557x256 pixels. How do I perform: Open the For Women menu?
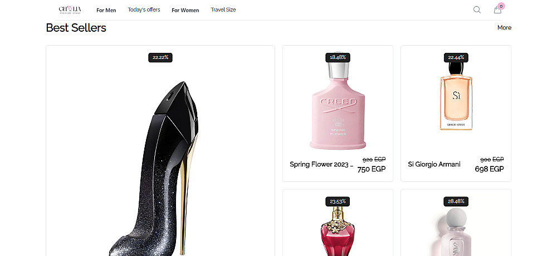coord(185,10)
